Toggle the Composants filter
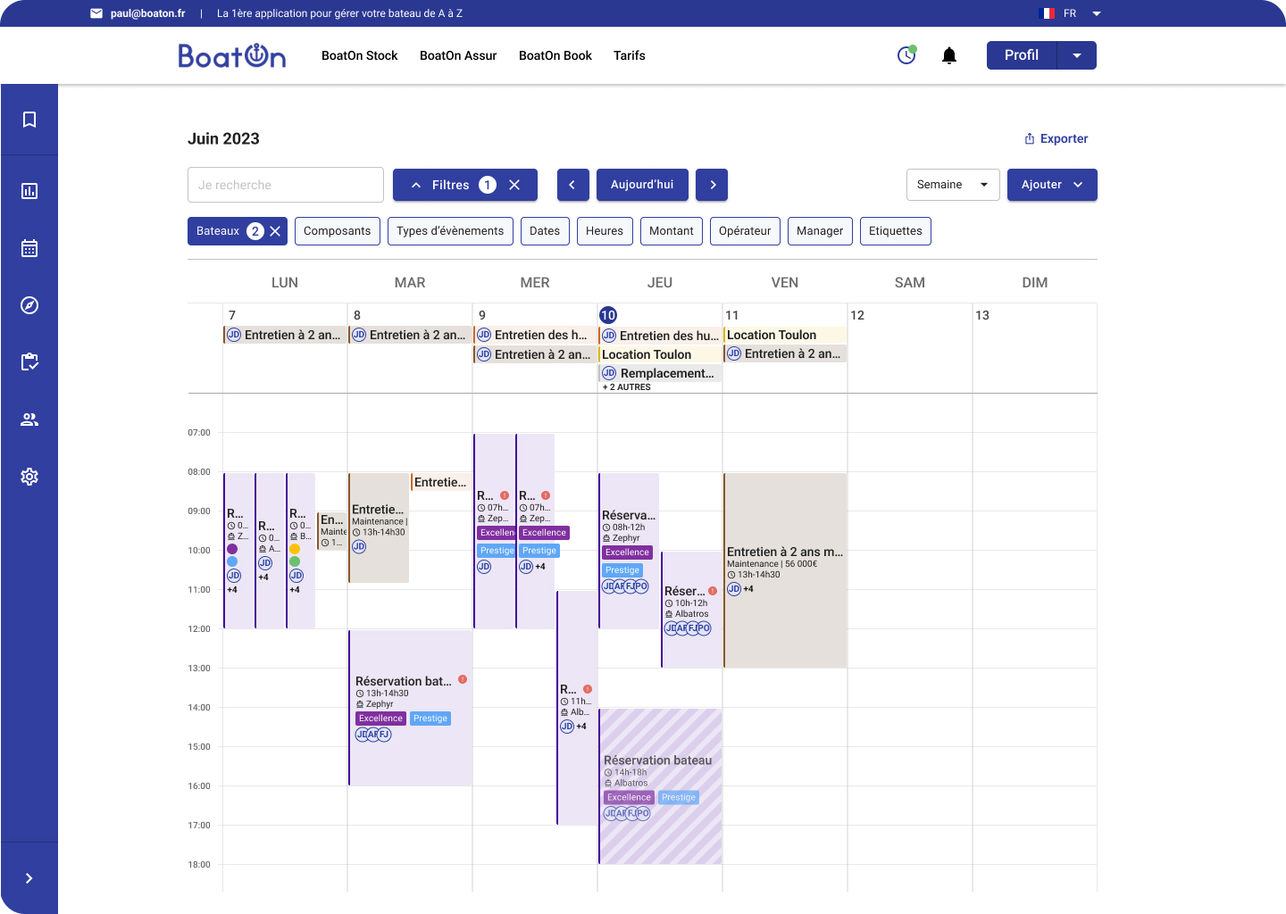1286x914 pixels. (x=337, y=230)
